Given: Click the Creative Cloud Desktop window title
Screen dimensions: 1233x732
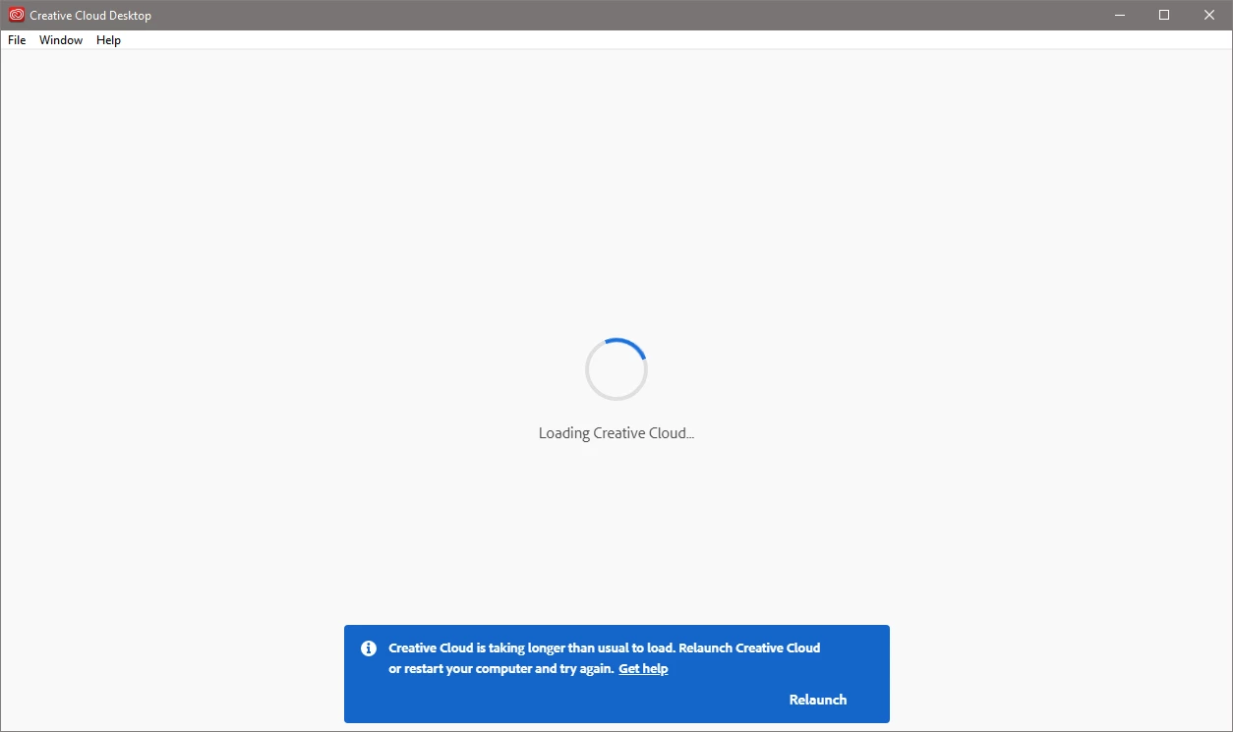Looking at the screenshot, I should (x=90, y=16).
